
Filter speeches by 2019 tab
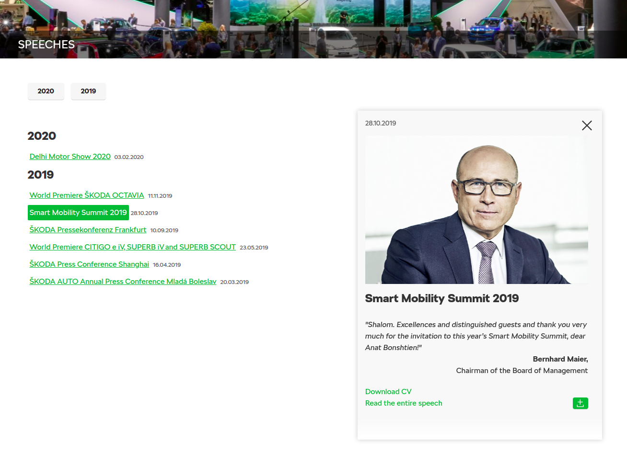(x=88, y=91)
